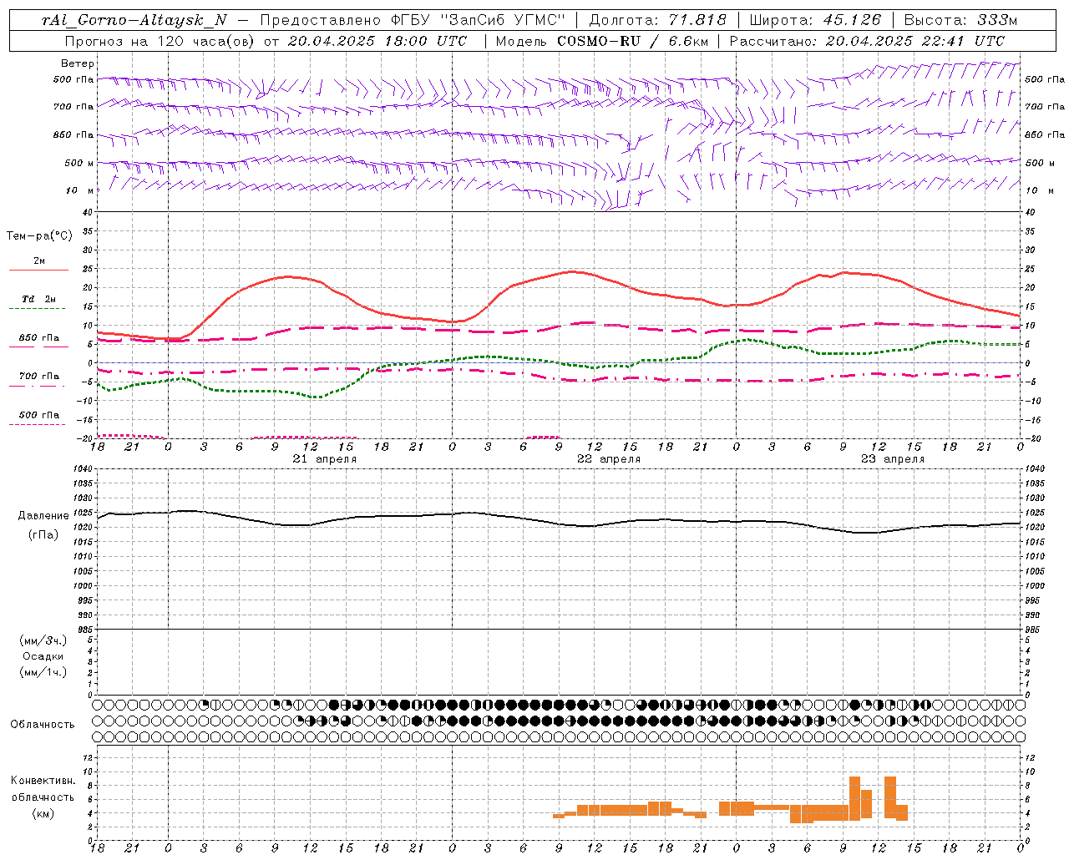Click the 10 м wind level label on left
The width and height of the screenshot is (1069, 855).
click(79, 190)
